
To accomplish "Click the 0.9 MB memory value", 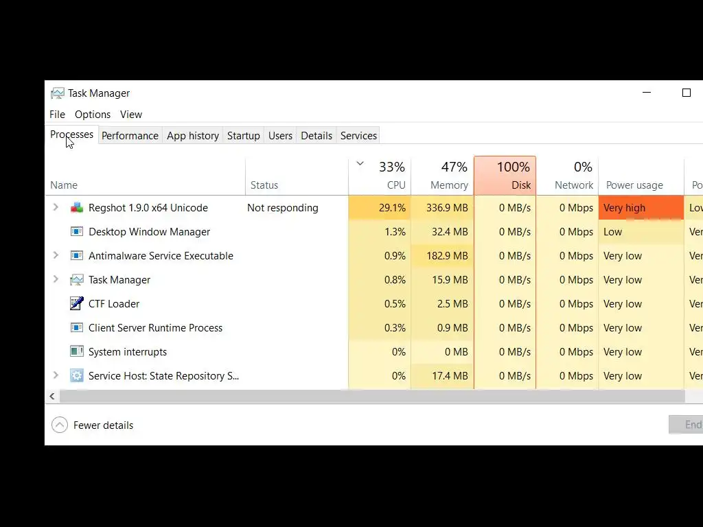I will [452, 328].
